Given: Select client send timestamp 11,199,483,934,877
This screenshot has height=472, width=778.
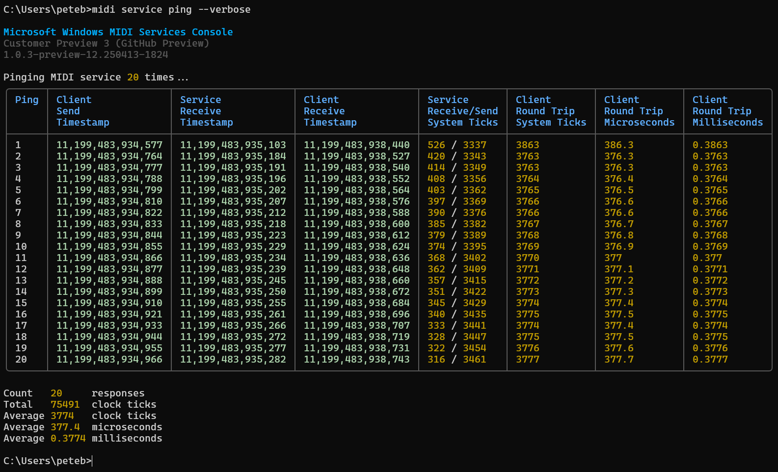Looking at the screenshot, I should click(x=109, y=269).
